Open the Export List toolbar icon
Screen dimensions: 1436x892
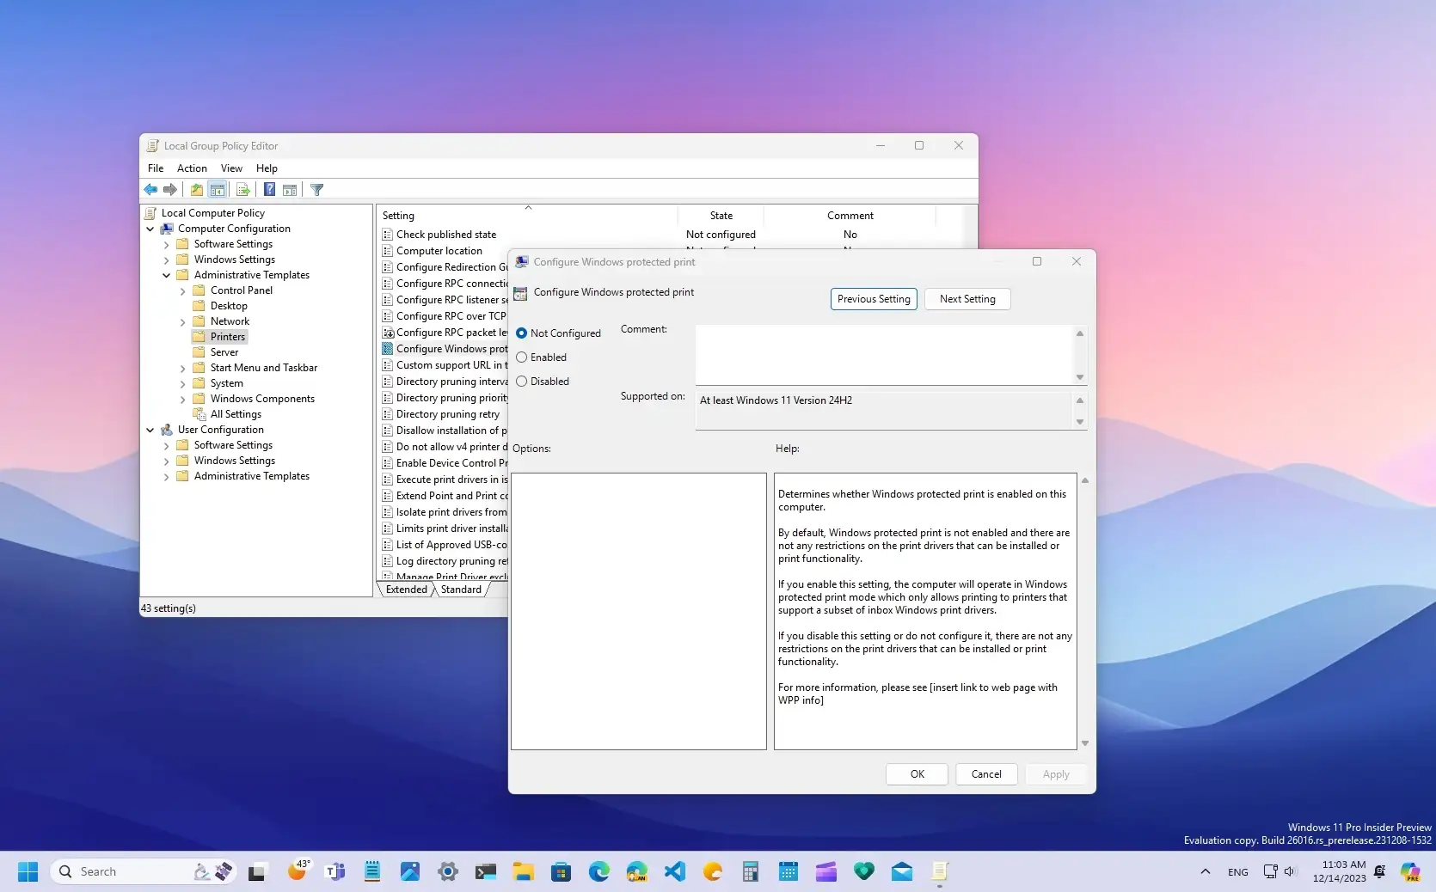click(x=243, y=190)
